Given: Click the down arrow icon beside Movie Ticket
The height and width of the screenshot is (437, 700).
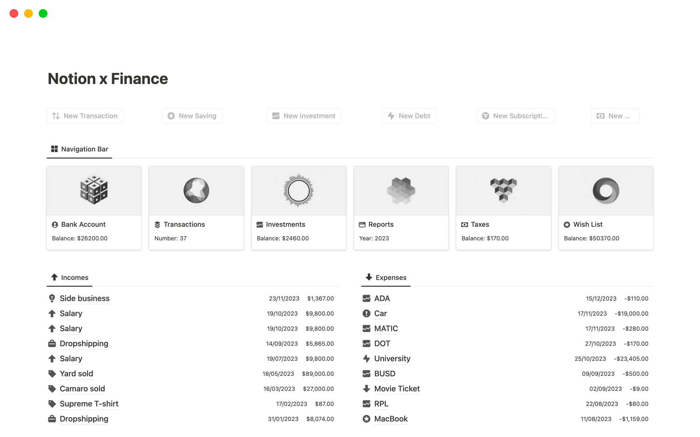Looking at the screenshot, I should (x=366, y=389).
